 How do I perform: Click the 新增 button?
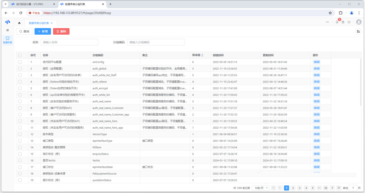(43, 31)
